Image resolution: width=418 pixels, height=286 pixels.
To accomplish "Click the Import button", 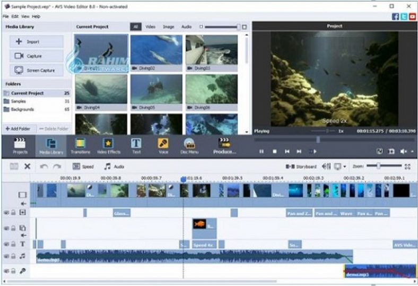I will [x=36, y=41].
